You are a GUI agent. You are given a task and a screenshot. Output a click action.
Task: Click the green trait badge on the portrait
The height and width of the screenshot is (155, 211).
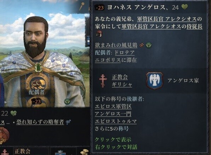click(x=67, y=101)
